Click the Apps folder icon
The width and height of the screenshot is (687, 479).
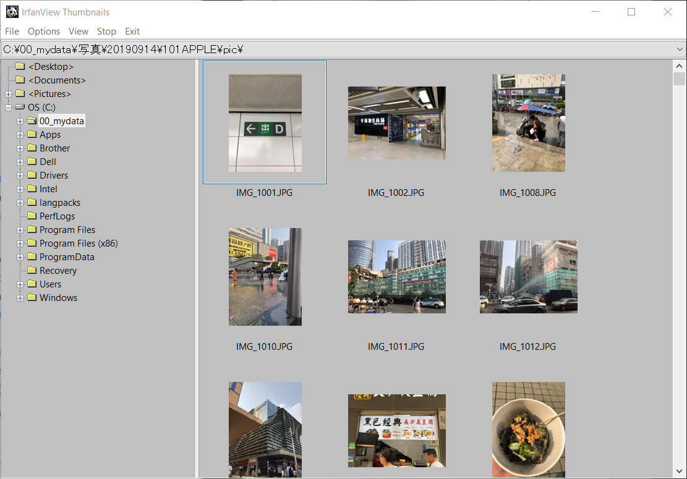32,134
